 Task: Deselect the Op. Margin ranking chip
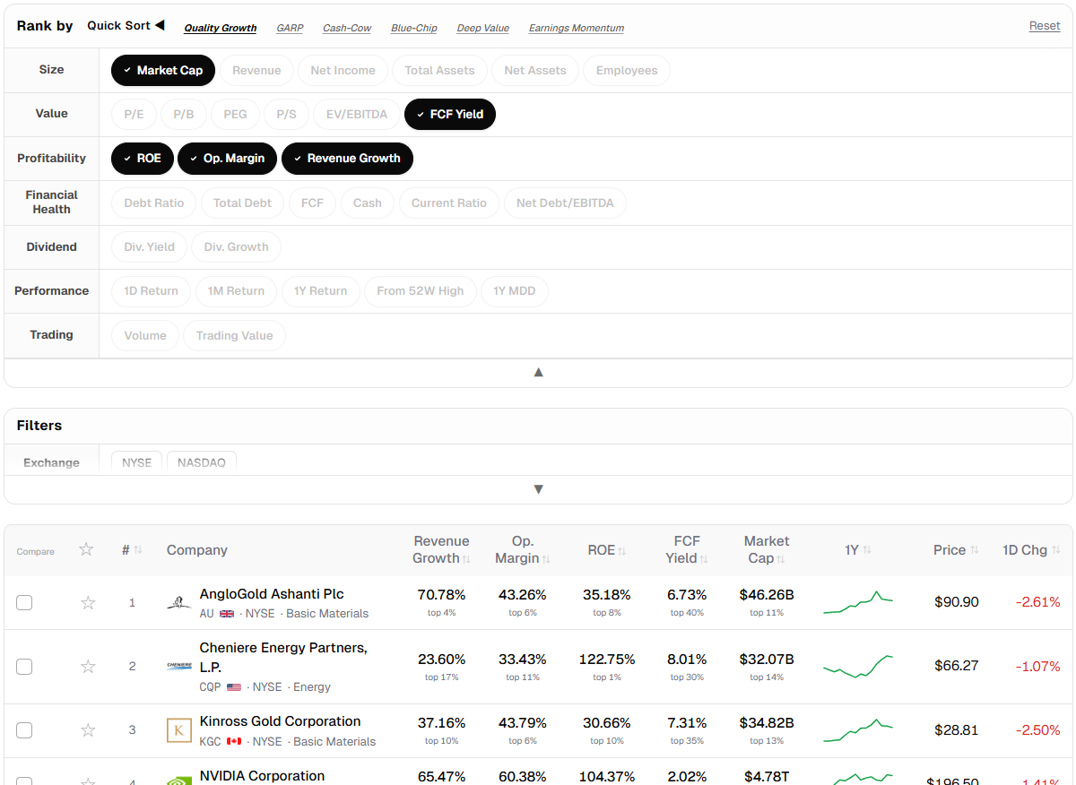point(228,159)
